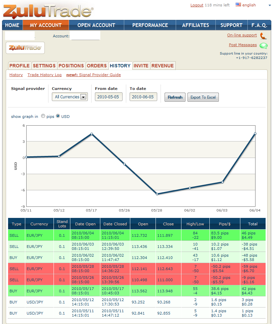Viewport: 273px width, 324px height.
Task: Click the Refresh button
Action: [x=175, y=97]
